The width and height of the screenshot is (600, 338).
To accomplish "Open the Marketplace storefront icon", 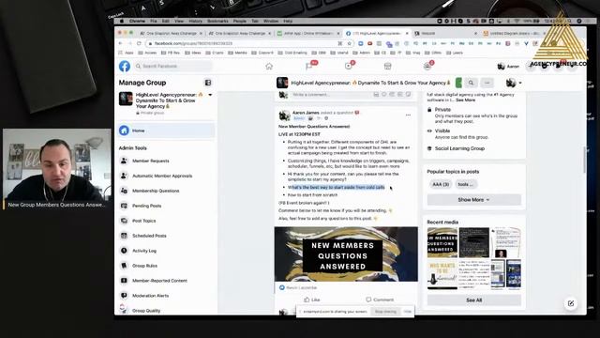I will pos(387,67).
